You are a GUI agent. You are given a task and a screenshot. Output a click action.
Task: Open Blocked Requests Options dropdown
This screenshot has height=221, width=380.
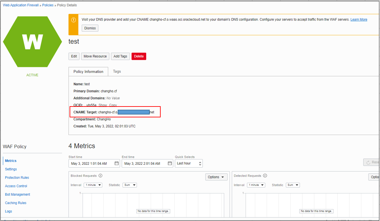[216, 177]
